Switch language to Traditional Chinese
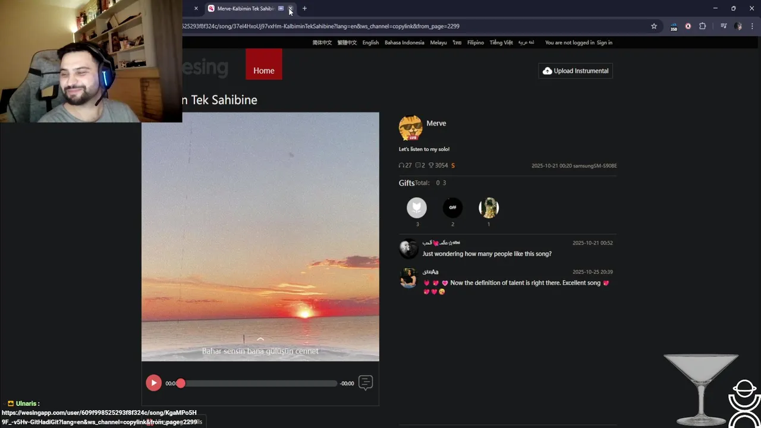Screen dimensions: 761x428 click(347, 43)
